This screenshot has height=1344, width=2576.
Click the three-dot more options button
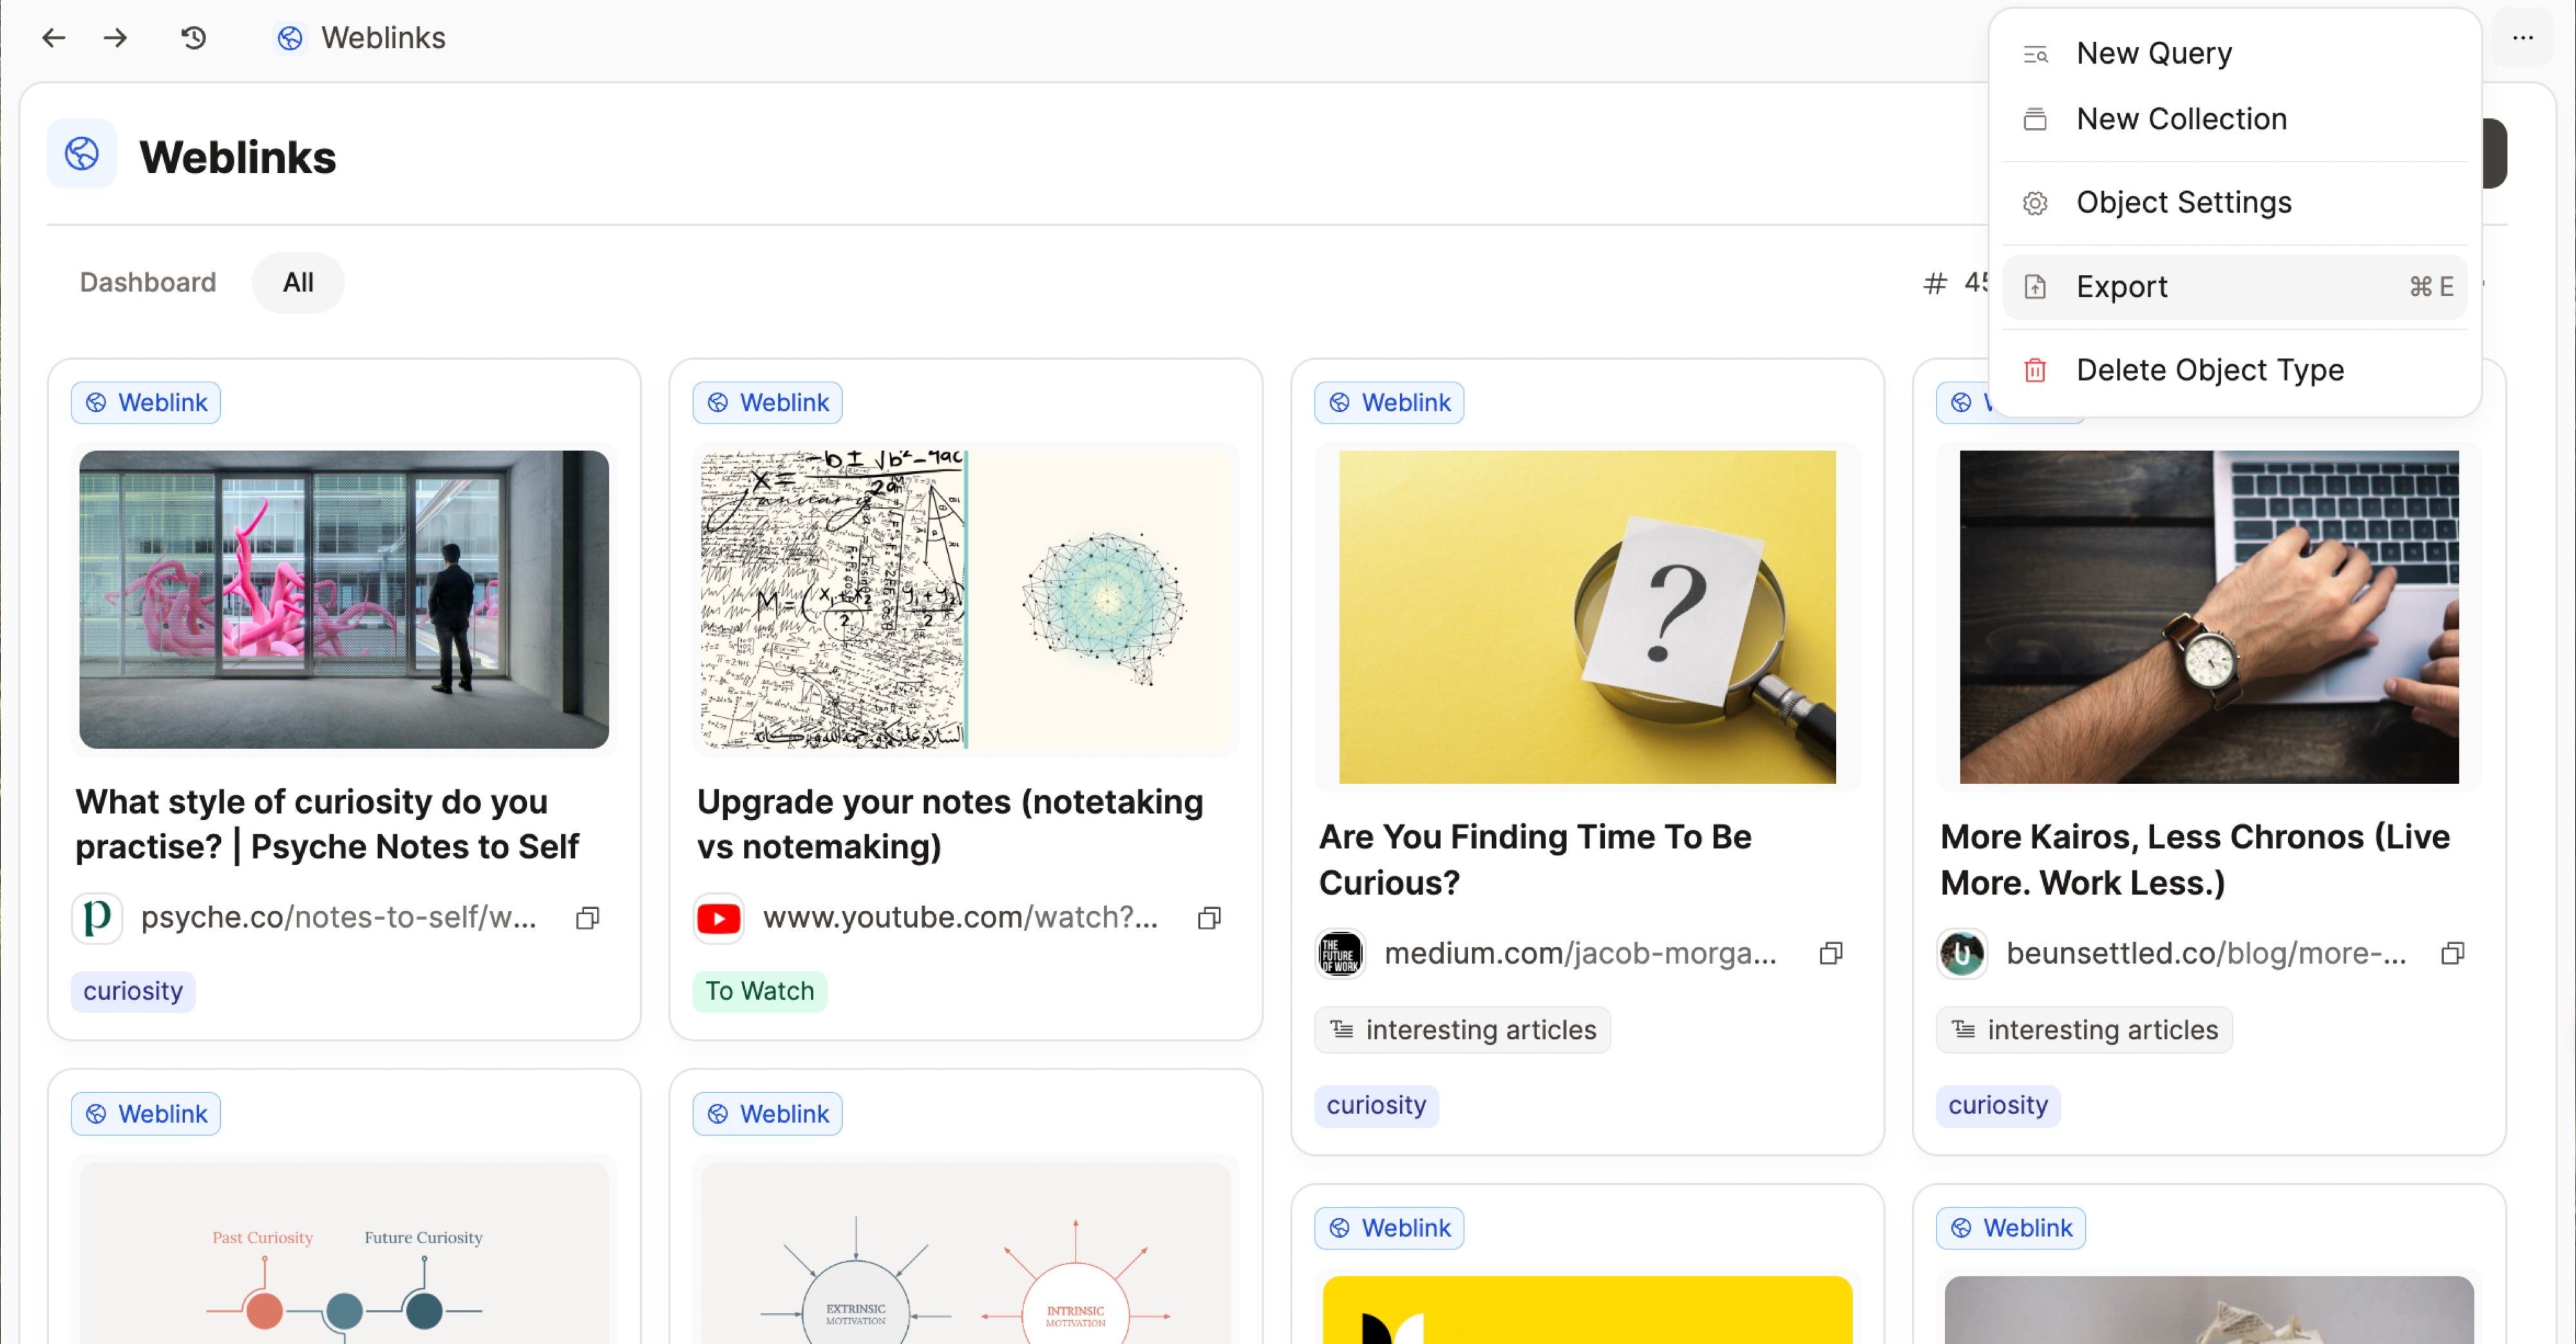[2522, 38]
